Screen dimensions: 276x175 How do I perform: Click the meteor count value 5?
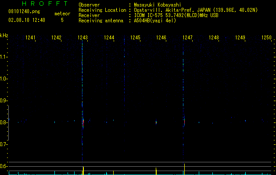pyautogui.click(x=62, y=20)
